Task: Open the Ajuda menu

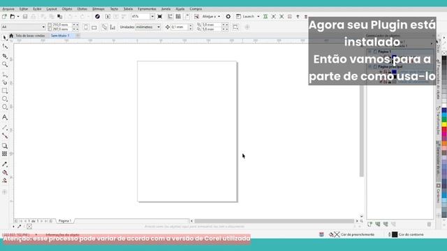Action: click(180, 9)
